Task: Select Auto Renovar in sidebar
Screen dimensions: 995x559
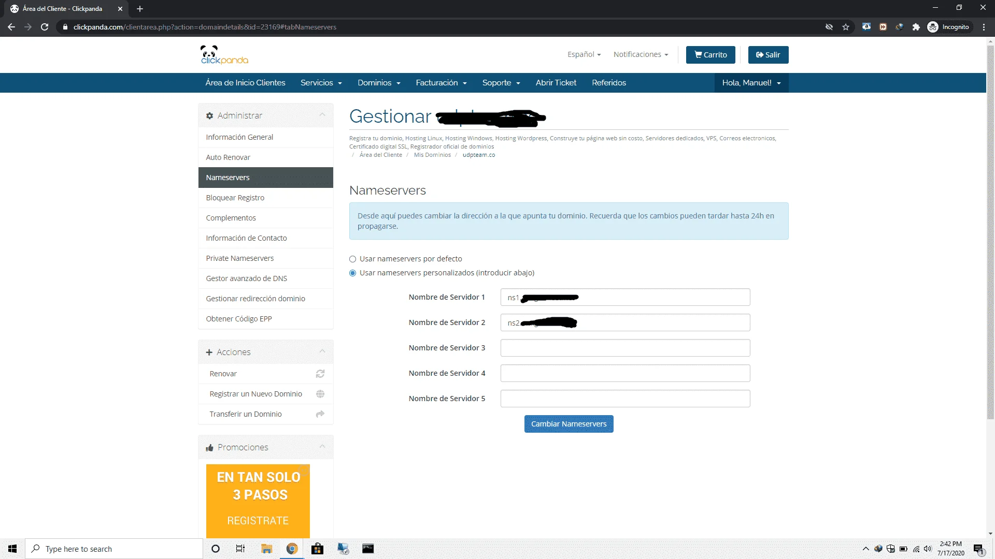Action: [266, 157]
